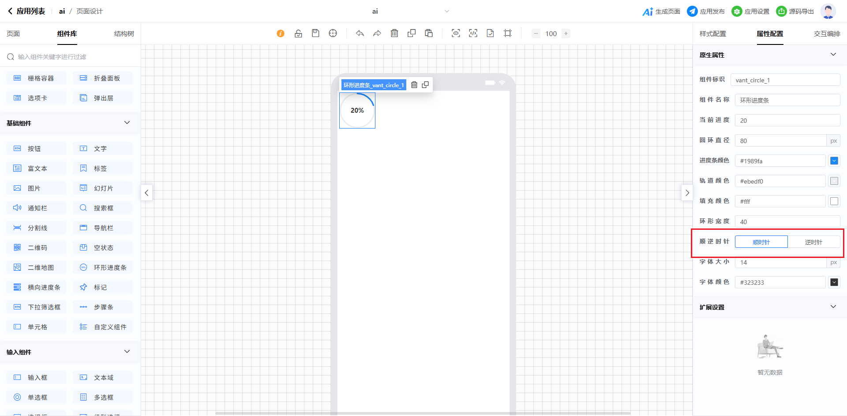Viewport: 847px width, 416px height.
Task: Open the ai page dropdown at top
Action: pyautogui.click(x=446, y=11)
